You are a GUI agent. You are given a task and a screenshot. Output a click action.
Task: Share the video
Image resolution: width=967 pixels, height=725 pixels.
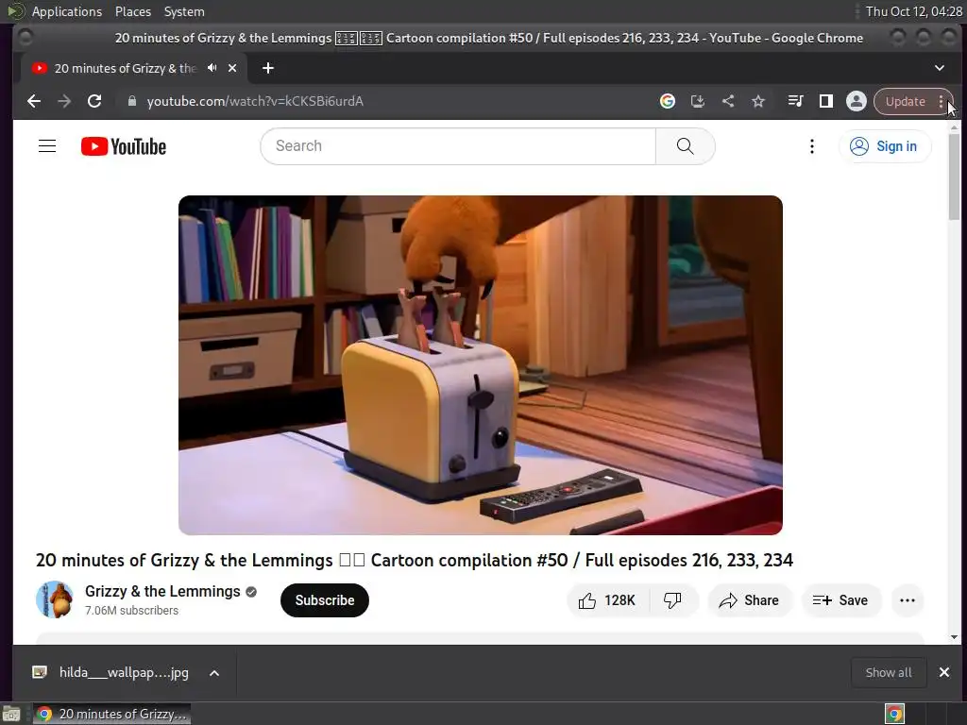pyautogui.click(x=749, y=600)
